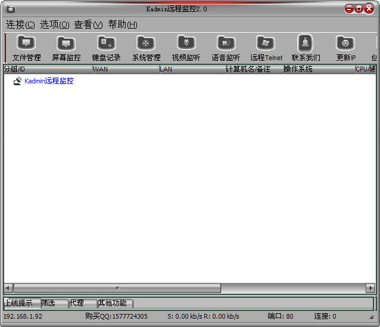
Task: Select the Kadmin远程监控 tree node
Action: tap(49, 81)
